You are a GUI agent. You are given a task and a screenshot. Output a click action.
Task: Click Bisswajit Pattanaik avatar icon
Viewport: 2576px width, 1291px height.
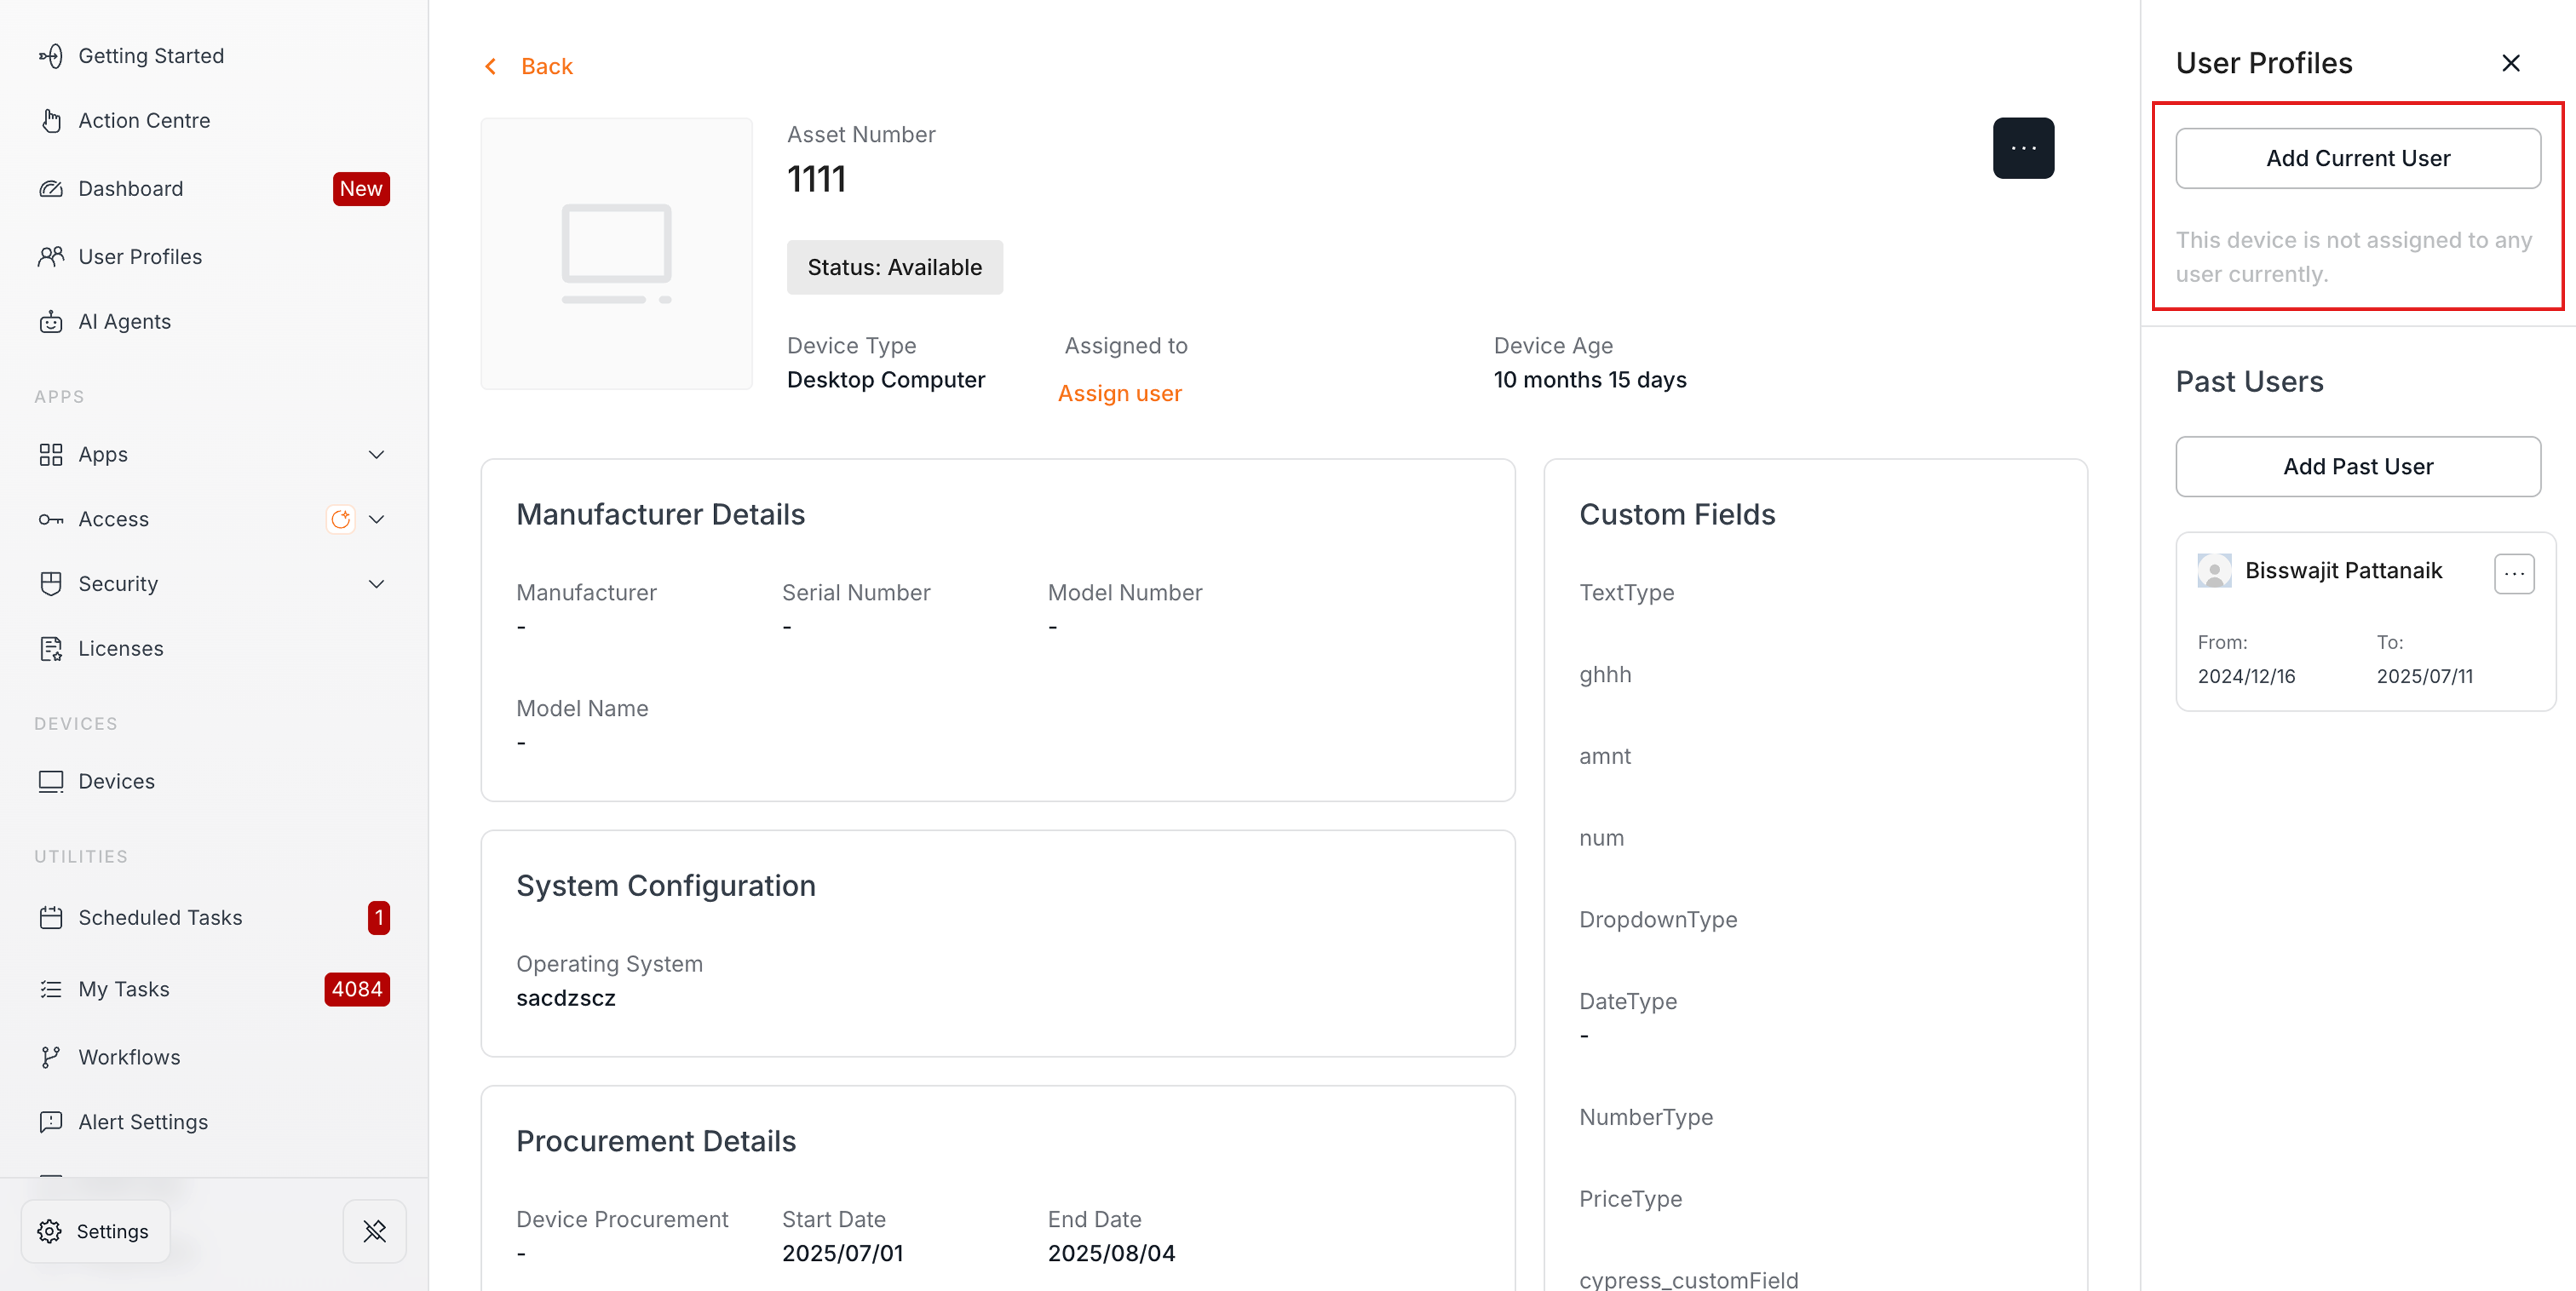pyautogui.click(x=2214, y=571)
